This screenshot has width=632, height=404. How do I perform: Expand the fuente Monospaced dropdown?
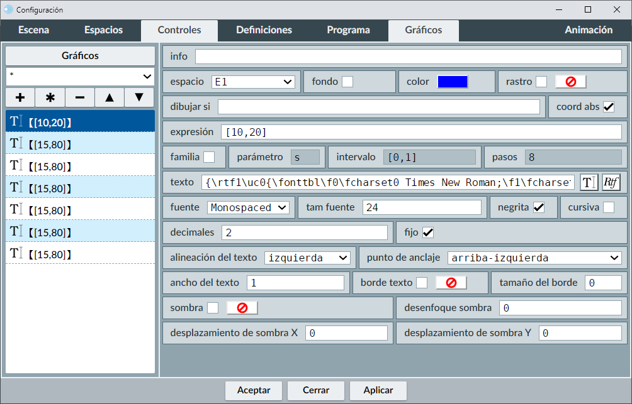pyautogui.click(x=248, y=207)
